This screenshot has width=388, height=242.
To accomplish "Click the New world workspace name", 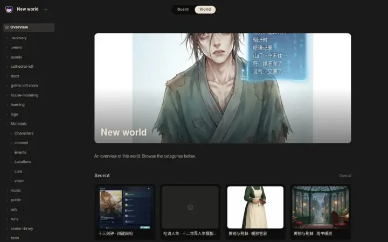I will pyautogui.click(x=27, y=9).
